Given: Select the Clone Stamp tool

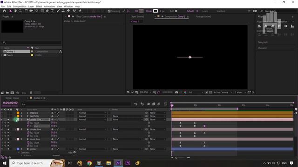Looking at the screenshot, I should coord(63,11).
